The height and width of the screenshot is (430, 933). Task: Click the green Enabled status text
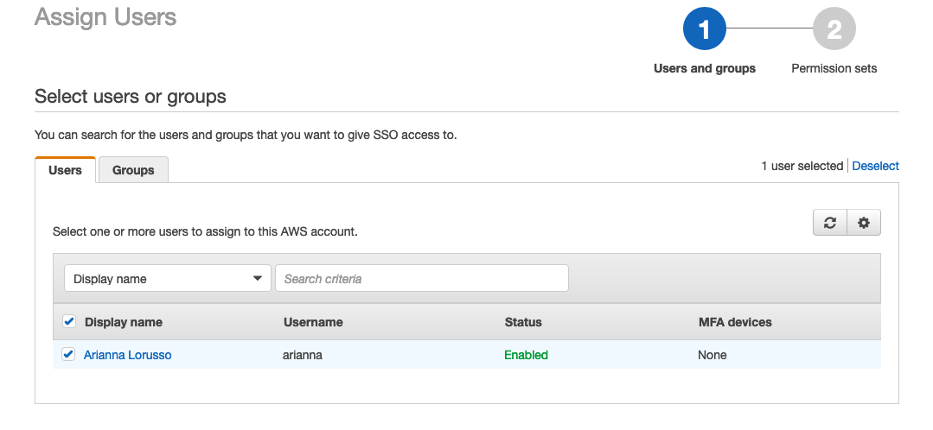[526, 355]
